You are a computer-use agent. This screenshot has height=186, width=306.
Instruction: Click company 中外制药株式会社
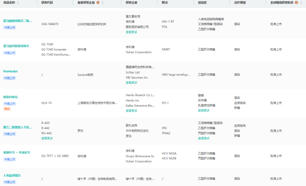coord(137,131)
